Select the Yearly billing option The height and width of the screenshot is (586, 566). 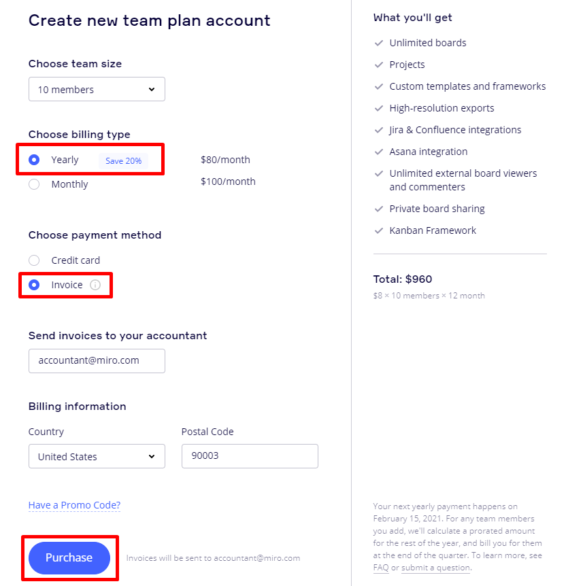pos(35,160)
